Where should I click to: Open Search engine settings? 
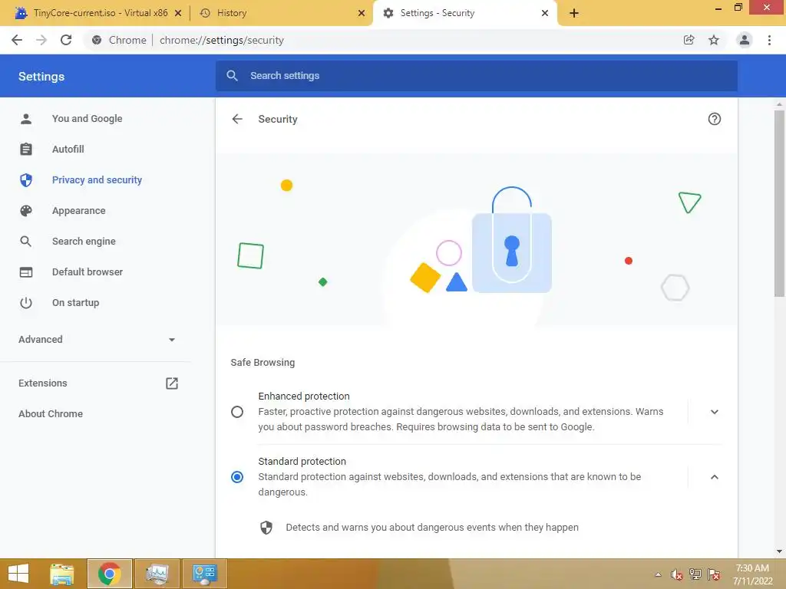(84, 242)
